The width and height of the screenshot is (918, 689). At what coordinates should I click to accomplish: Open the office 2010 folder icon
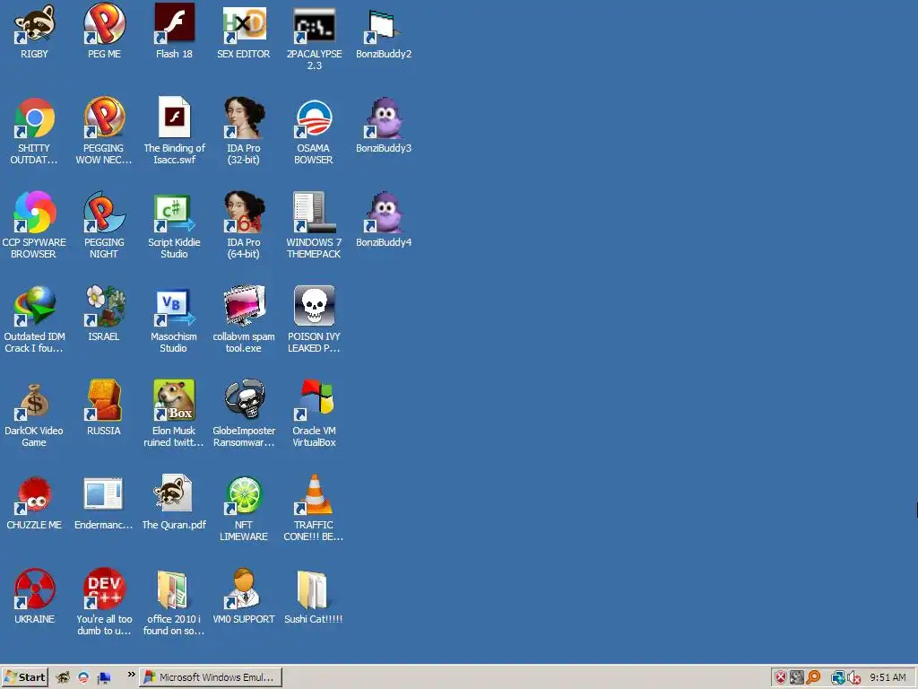(x=174, y=589)
